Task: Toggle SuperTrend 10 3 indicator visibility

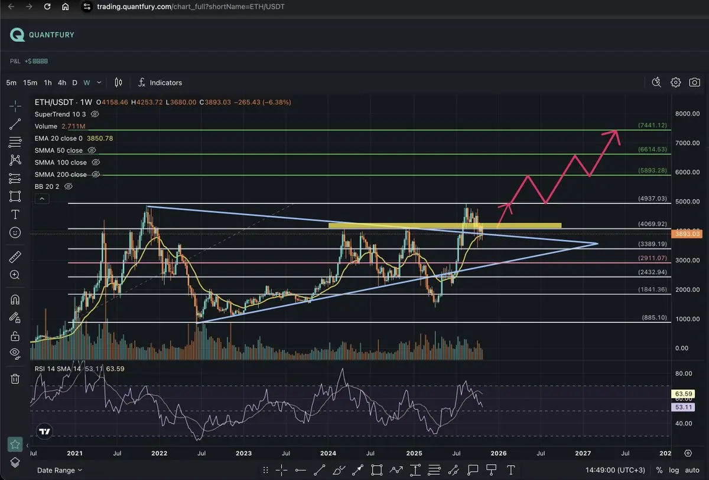Action: click(95, 114)
